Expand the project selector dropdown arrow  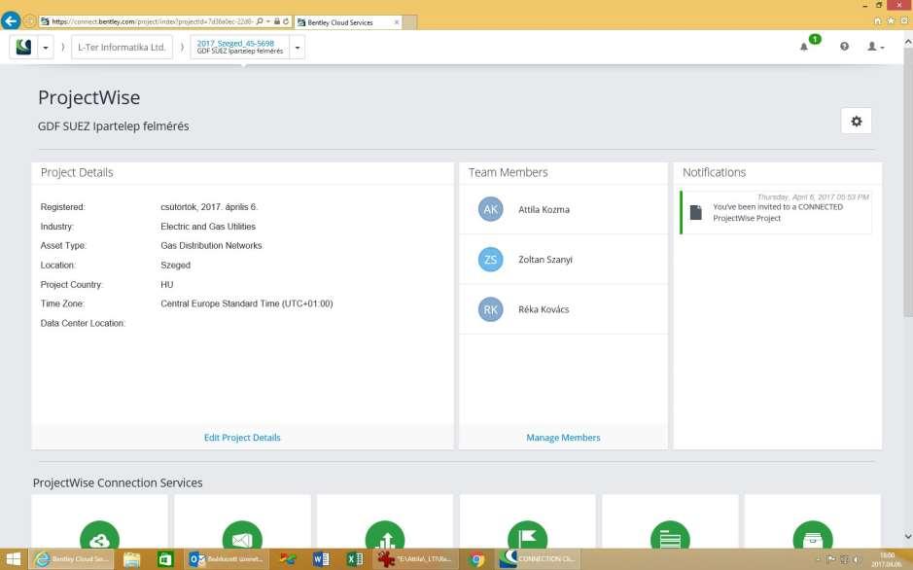298,48
